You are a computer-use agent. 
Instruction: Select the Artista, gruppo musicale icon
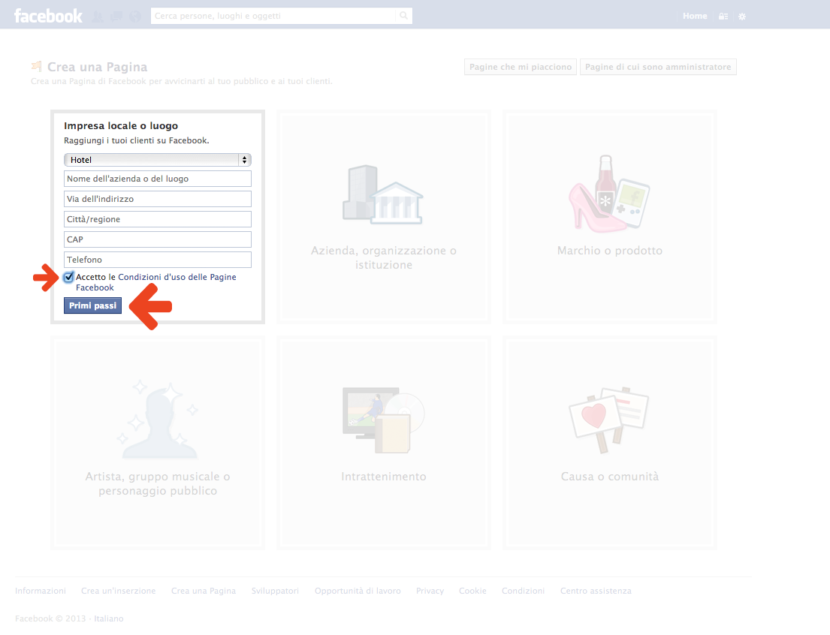tap(158, 420)
